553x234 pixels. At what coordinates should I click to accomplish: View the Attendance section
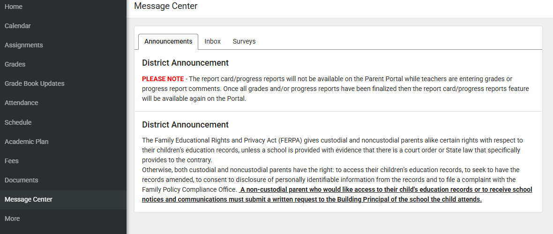(22, 103)
